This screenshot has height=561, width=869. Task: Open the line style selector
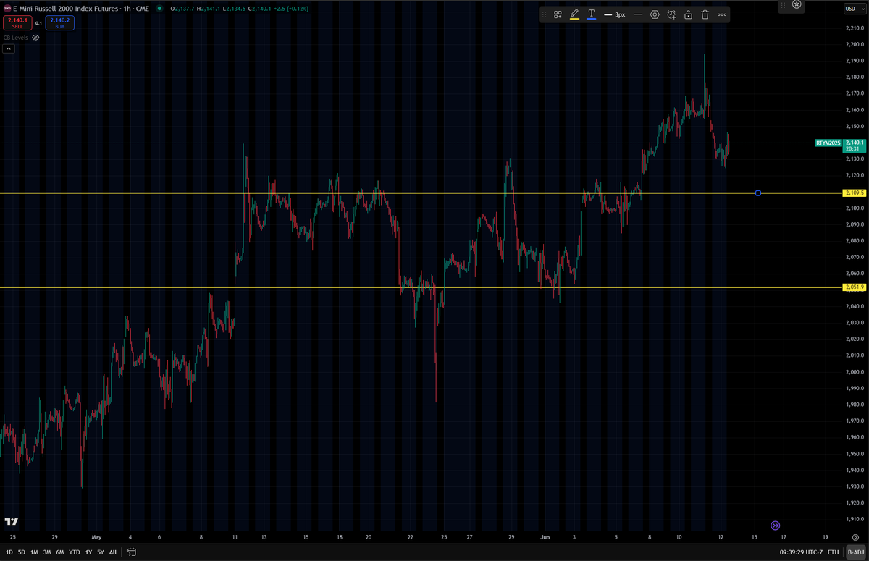[638, 14]
